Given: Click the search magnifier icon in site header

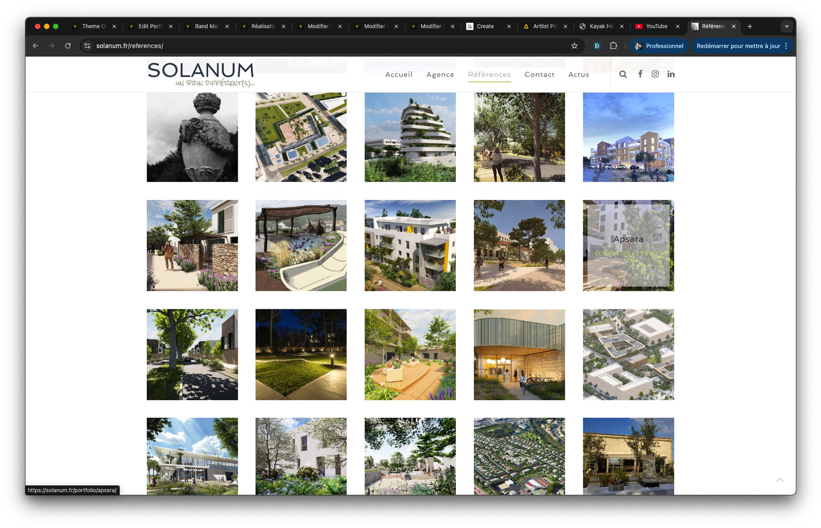Looking at the screenshot, I should 623,74.
